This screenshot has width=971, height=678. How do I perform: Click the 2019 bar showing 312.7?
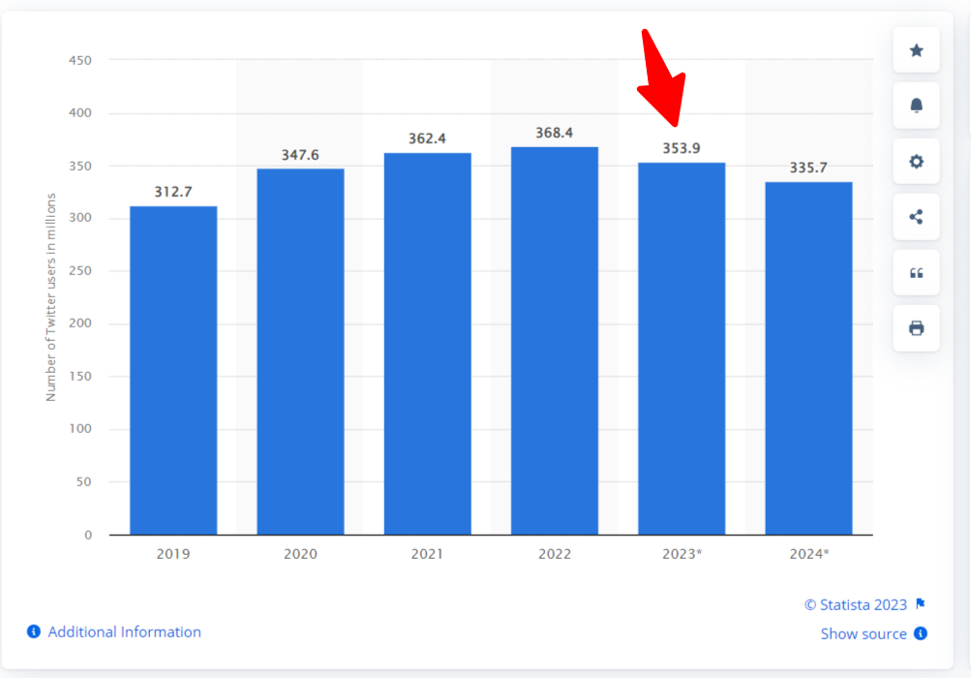[x=172, y=368]
